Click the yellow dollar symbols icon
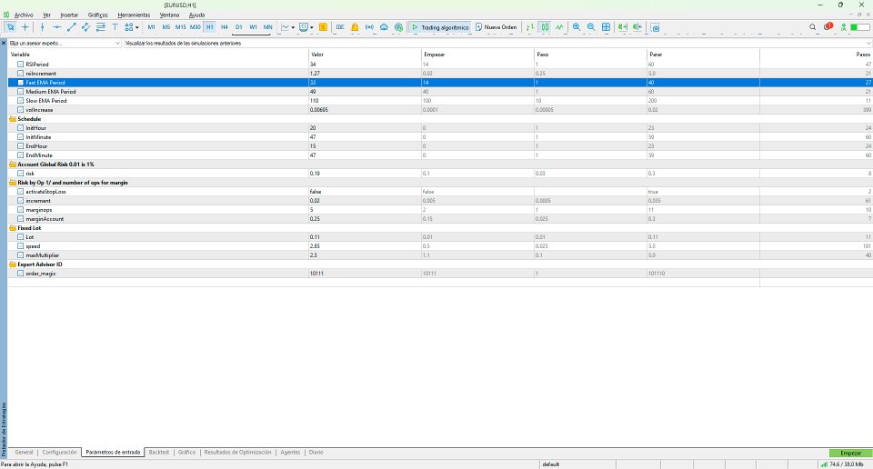The height and width of the screenshot is (469, 873). [323, 26]
